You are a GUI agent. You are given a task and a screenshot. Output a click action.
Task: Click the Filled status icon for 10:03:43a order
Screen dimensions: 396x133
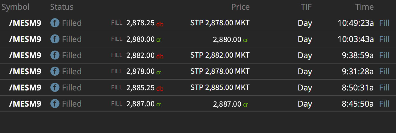coord(55,39)
